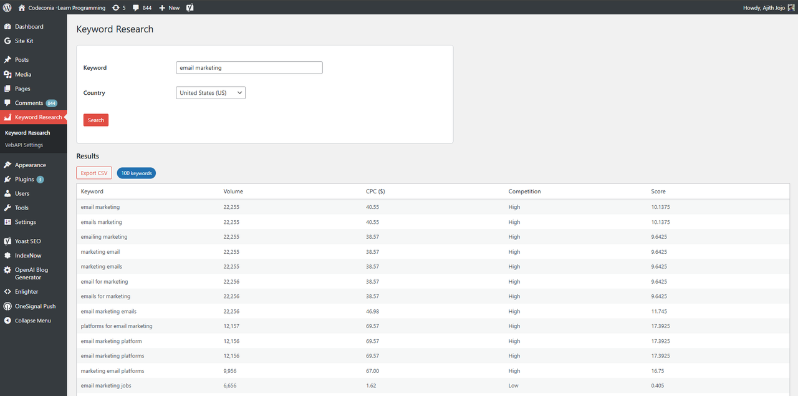Screen dimensions: 798x396
Task: Click the Dashboard gauge icon in sidebar
Action: [x=7, y=27]
